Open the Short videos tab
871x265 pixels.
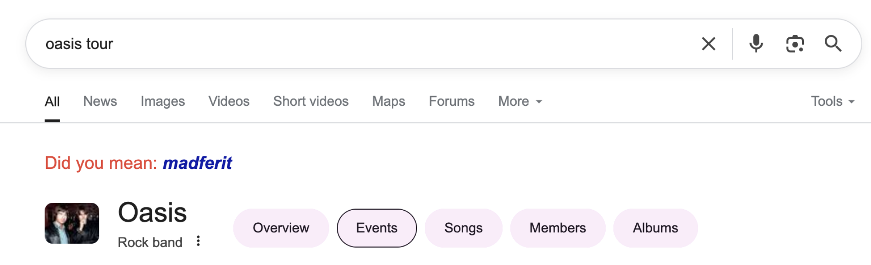point(310,101)
